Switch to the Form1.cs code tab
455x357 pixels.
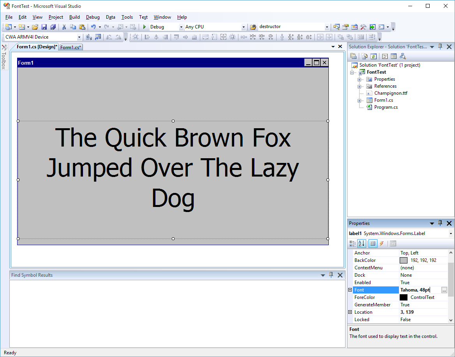coord(71,47)
